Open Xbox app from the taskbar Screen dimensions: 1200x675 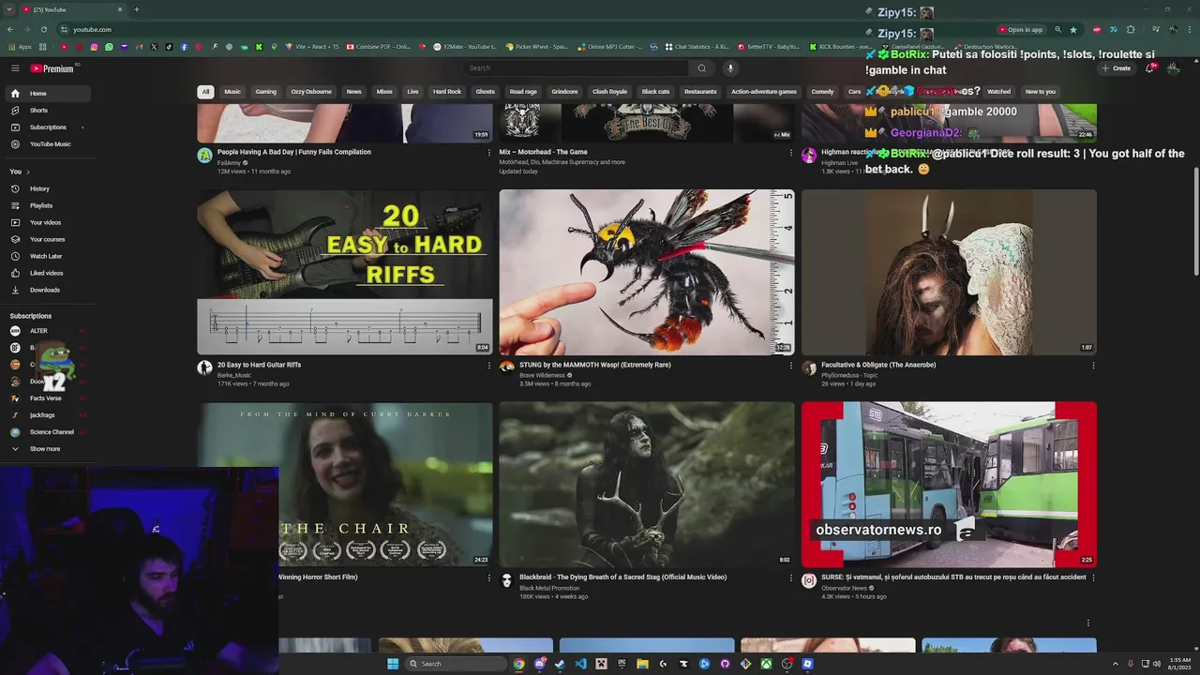tap(766, 664)
